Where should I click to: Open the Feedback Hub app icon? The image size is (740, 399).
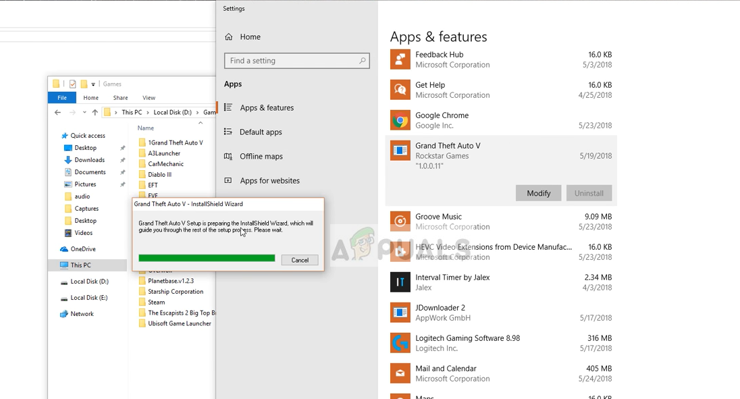[x=400, y=59]
